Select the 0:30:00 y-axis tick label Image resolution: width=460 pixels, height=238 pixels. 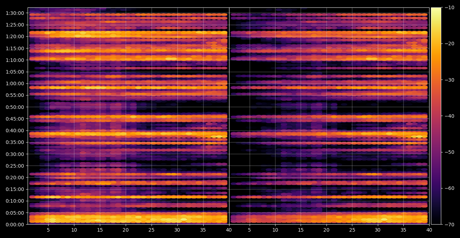coord(15,154)
